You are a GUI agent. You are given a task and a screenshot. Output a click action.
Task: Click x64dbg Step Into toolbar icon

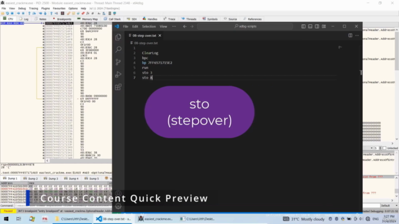click(x=29, y=13)
